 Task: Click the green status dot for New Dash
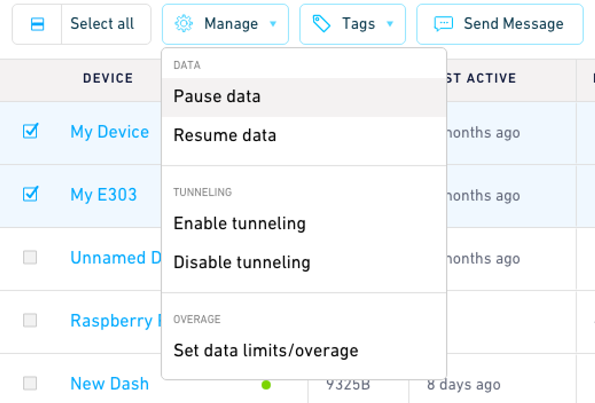coord(266,385)
